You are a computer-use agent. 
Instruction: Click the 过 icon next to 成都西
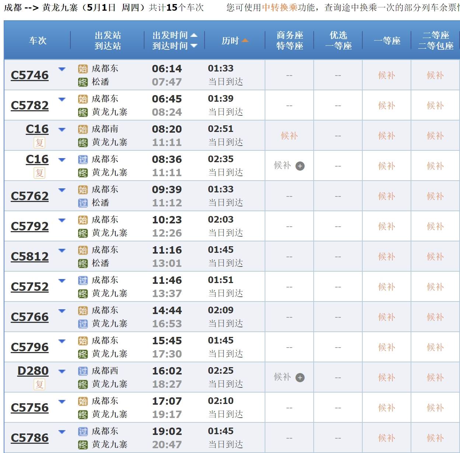[83, 371]
